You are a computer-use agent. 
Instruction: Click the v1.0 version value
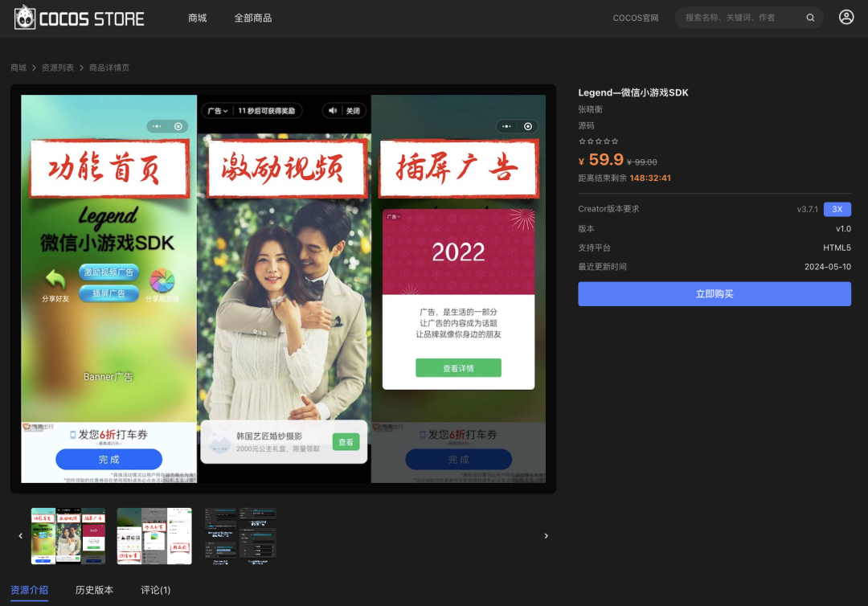843,228
